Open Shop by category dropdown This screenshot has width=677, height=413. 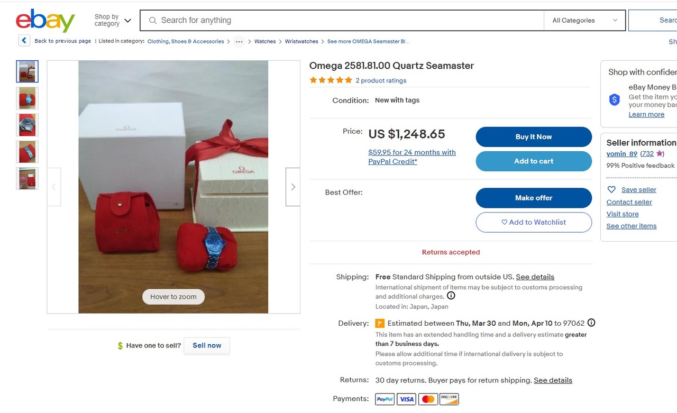[113, 21]
